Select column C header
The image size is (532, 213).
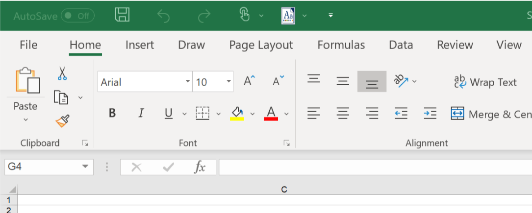(284, 189)
